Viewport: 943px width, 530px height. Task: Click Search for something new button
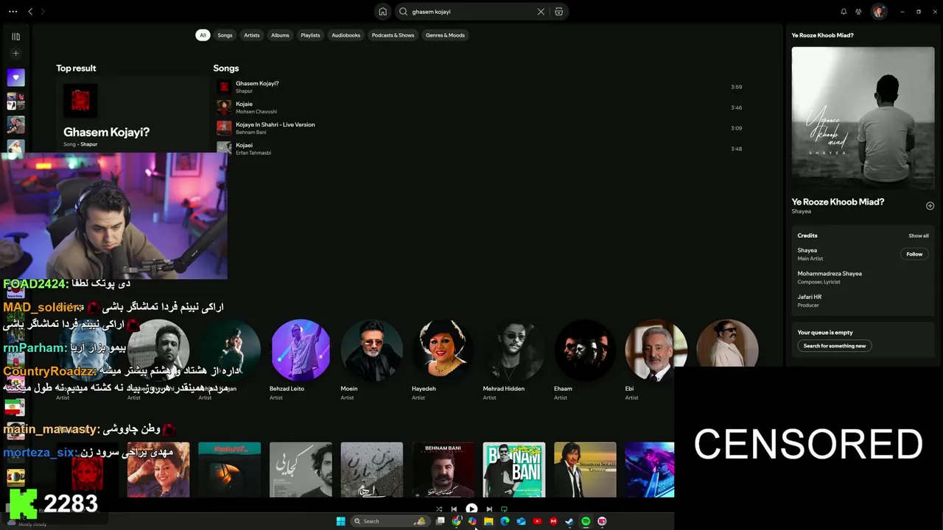tap(835, 346)
